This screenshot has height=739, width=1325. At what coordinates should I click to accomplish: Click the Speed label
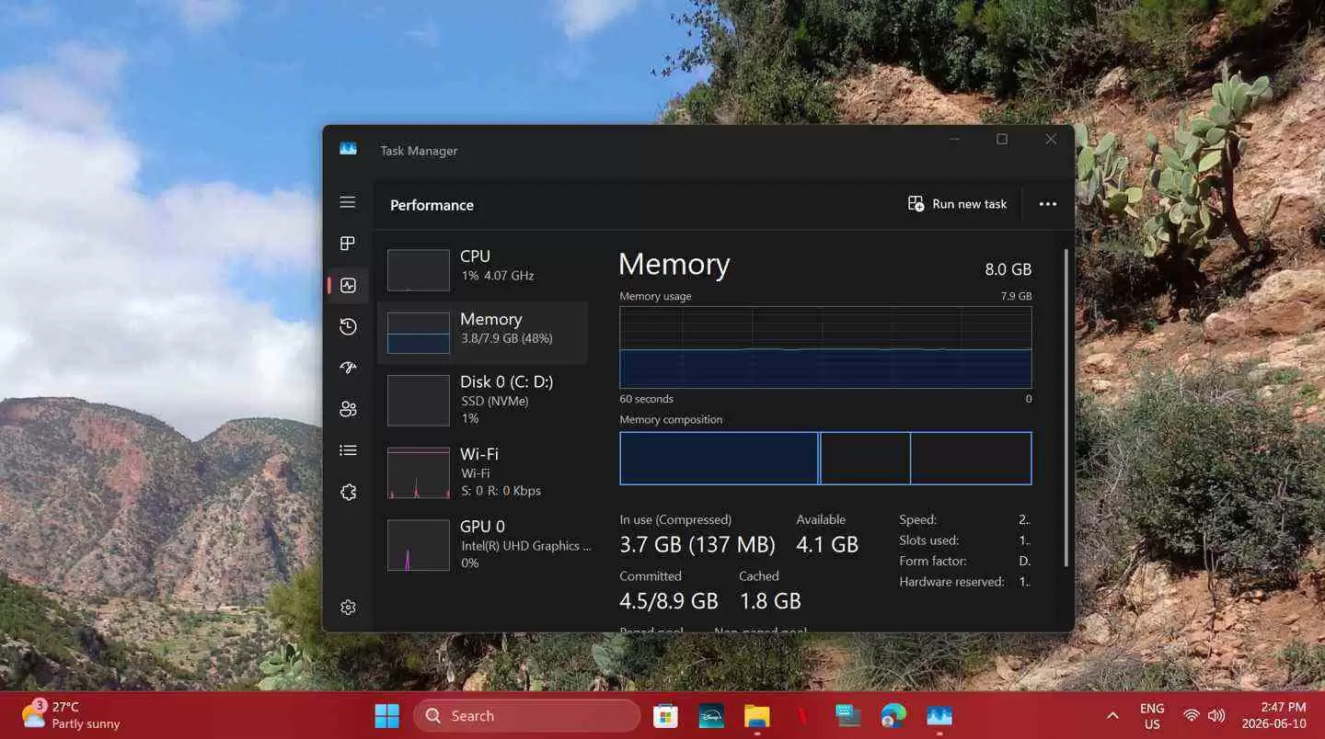pos(917,519)
